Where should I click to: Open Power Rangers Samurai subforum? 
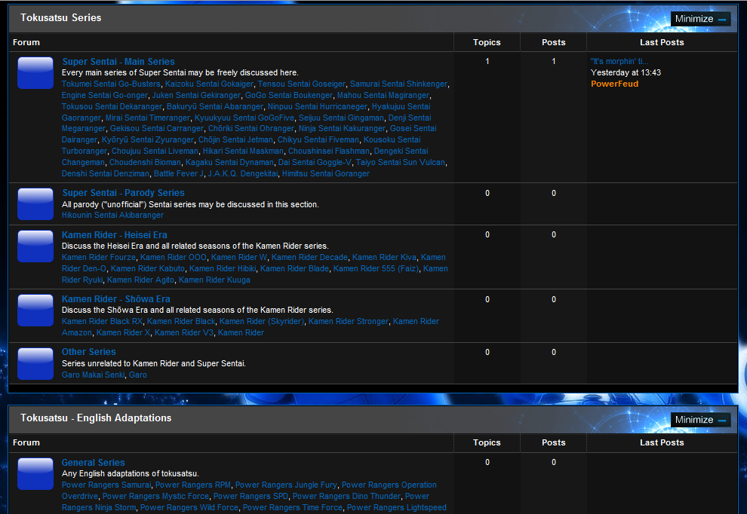coord(106,485)
